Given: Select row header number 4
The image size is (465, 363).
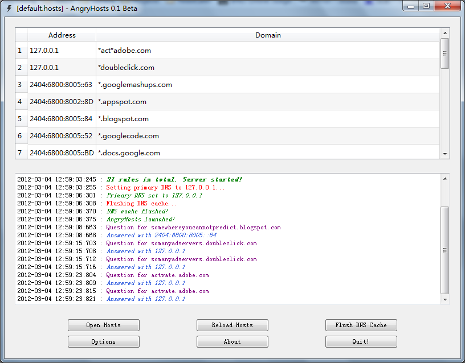Looking at the screenshot, I should pos(20,101).
